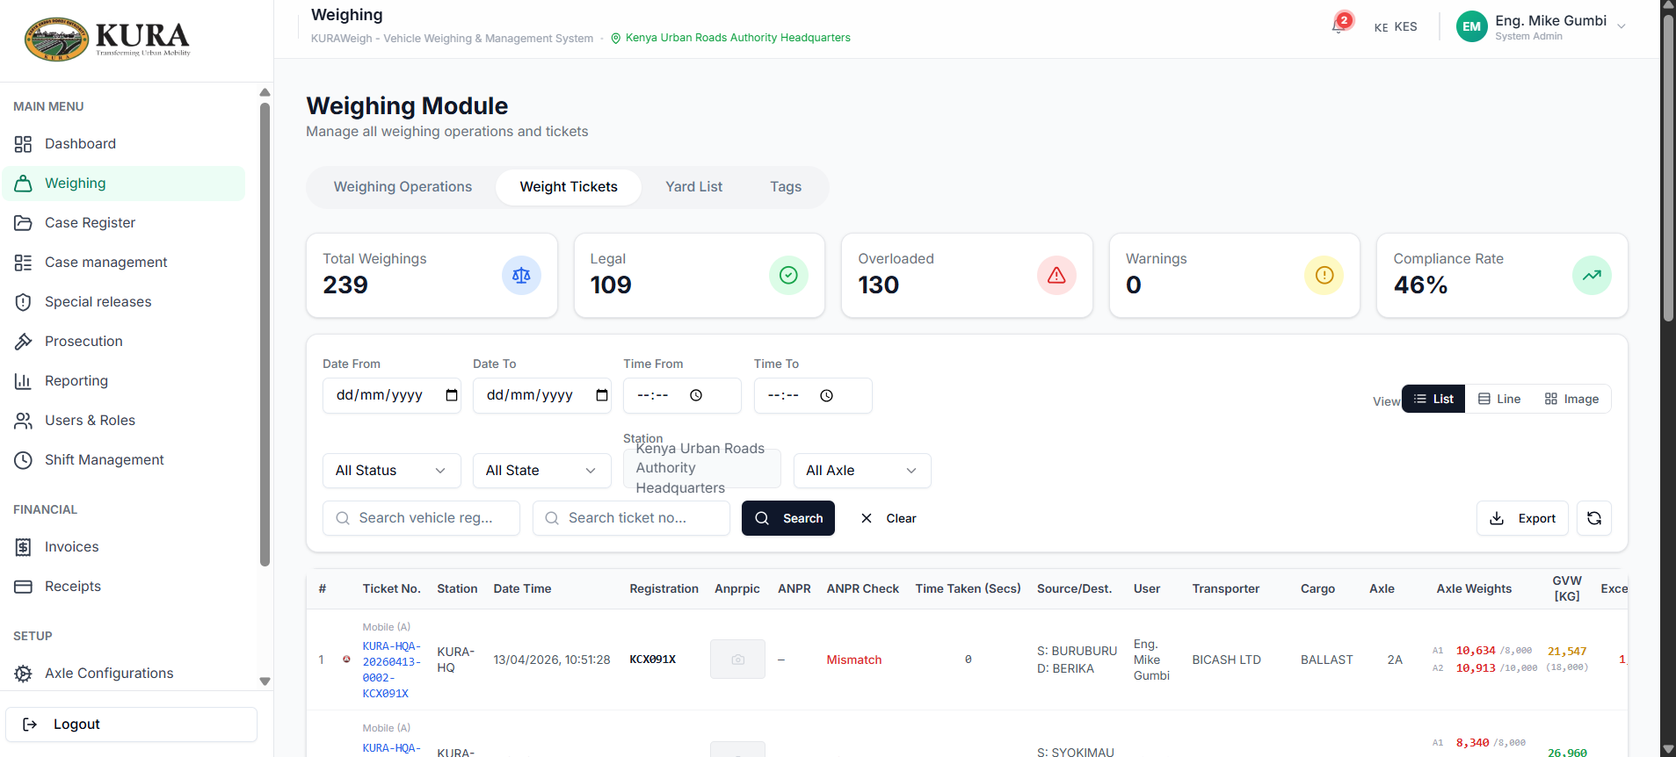Open the notifications bell icon
Viewport: 1676px width, 757px height.
click(x=1339, y=26)
